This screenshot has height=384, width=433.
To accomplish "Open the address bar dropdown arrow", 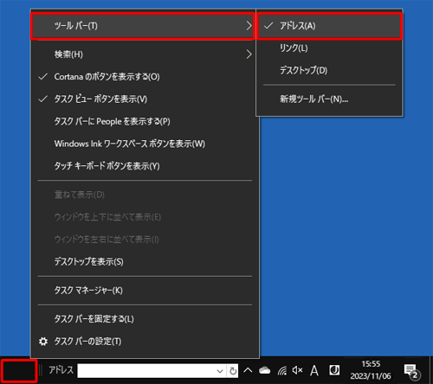I will click(x=220, y=371).
